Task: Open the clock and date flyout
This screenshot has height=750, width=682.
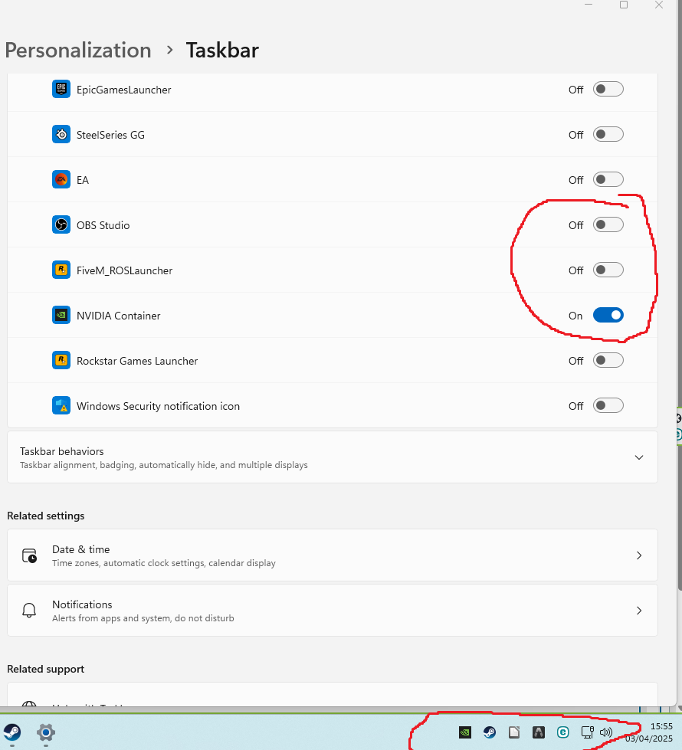Action: (651, 732)
